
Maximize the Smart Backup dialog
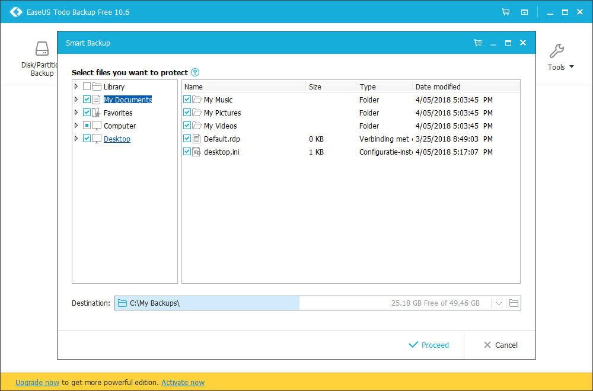[x=508, y=43]
